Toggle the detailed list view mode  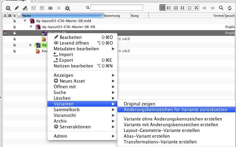(169, 8)
